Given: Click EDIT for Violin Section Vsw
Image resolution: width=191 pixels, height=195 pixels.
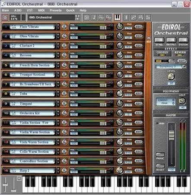Looking at the screenshot, I should point(139,123).
